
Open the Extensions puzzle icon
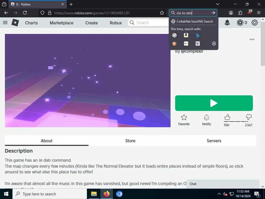pos(240,13)
